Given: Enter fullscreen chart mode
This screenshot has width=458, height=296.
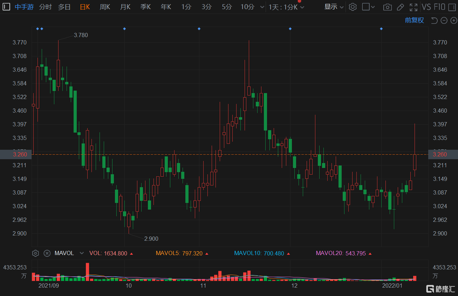Looking at the screenshot, I should (x=413, y=7).
